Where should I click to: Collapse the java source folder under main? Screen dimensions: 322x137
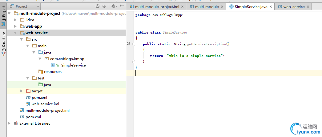point(34,52)
